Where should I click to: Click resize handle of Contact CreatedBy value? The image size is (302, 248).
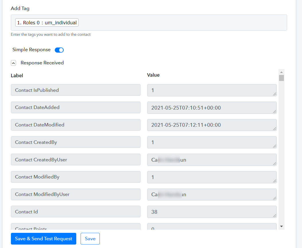(275, 146)
